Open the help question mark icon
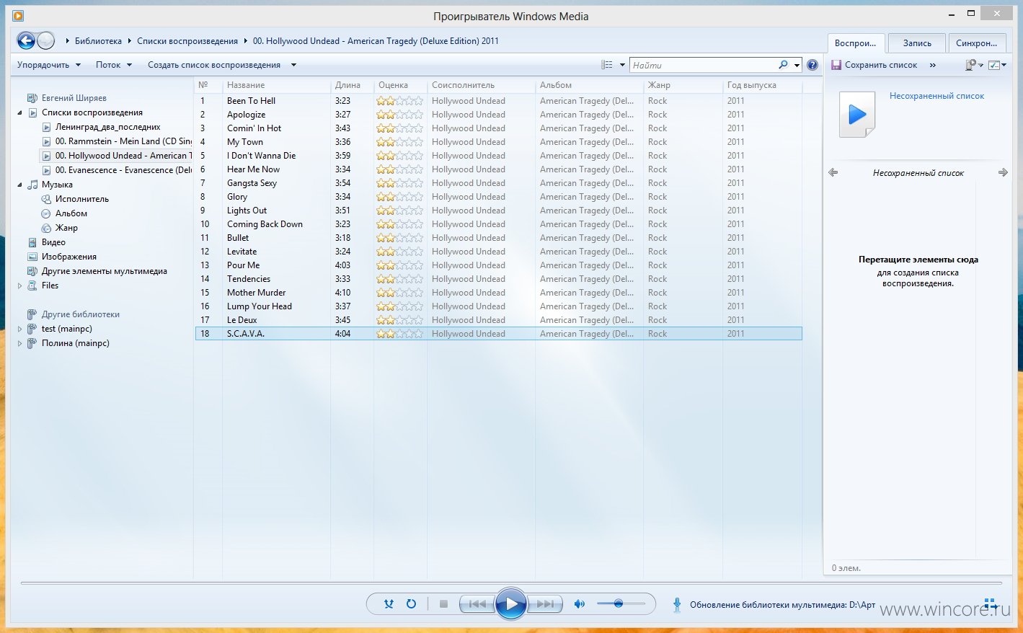1023x633 pixels. point(812,65)
